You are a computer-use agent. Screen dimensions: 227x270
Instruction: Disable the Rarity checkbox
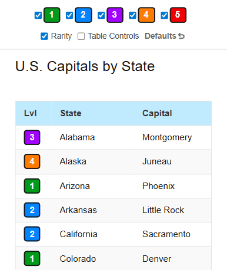click(x=44, y=36)
